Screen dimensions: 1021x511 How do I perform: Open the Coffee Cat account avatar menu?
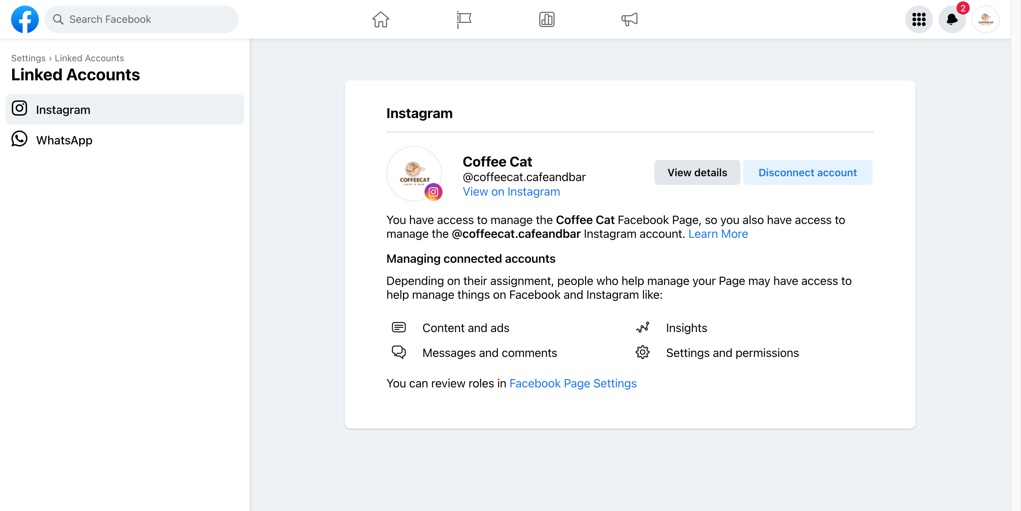click(985, 19)
